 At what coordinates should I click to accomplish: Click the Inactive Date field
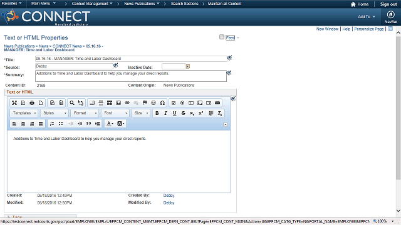[x=174, y=66]
